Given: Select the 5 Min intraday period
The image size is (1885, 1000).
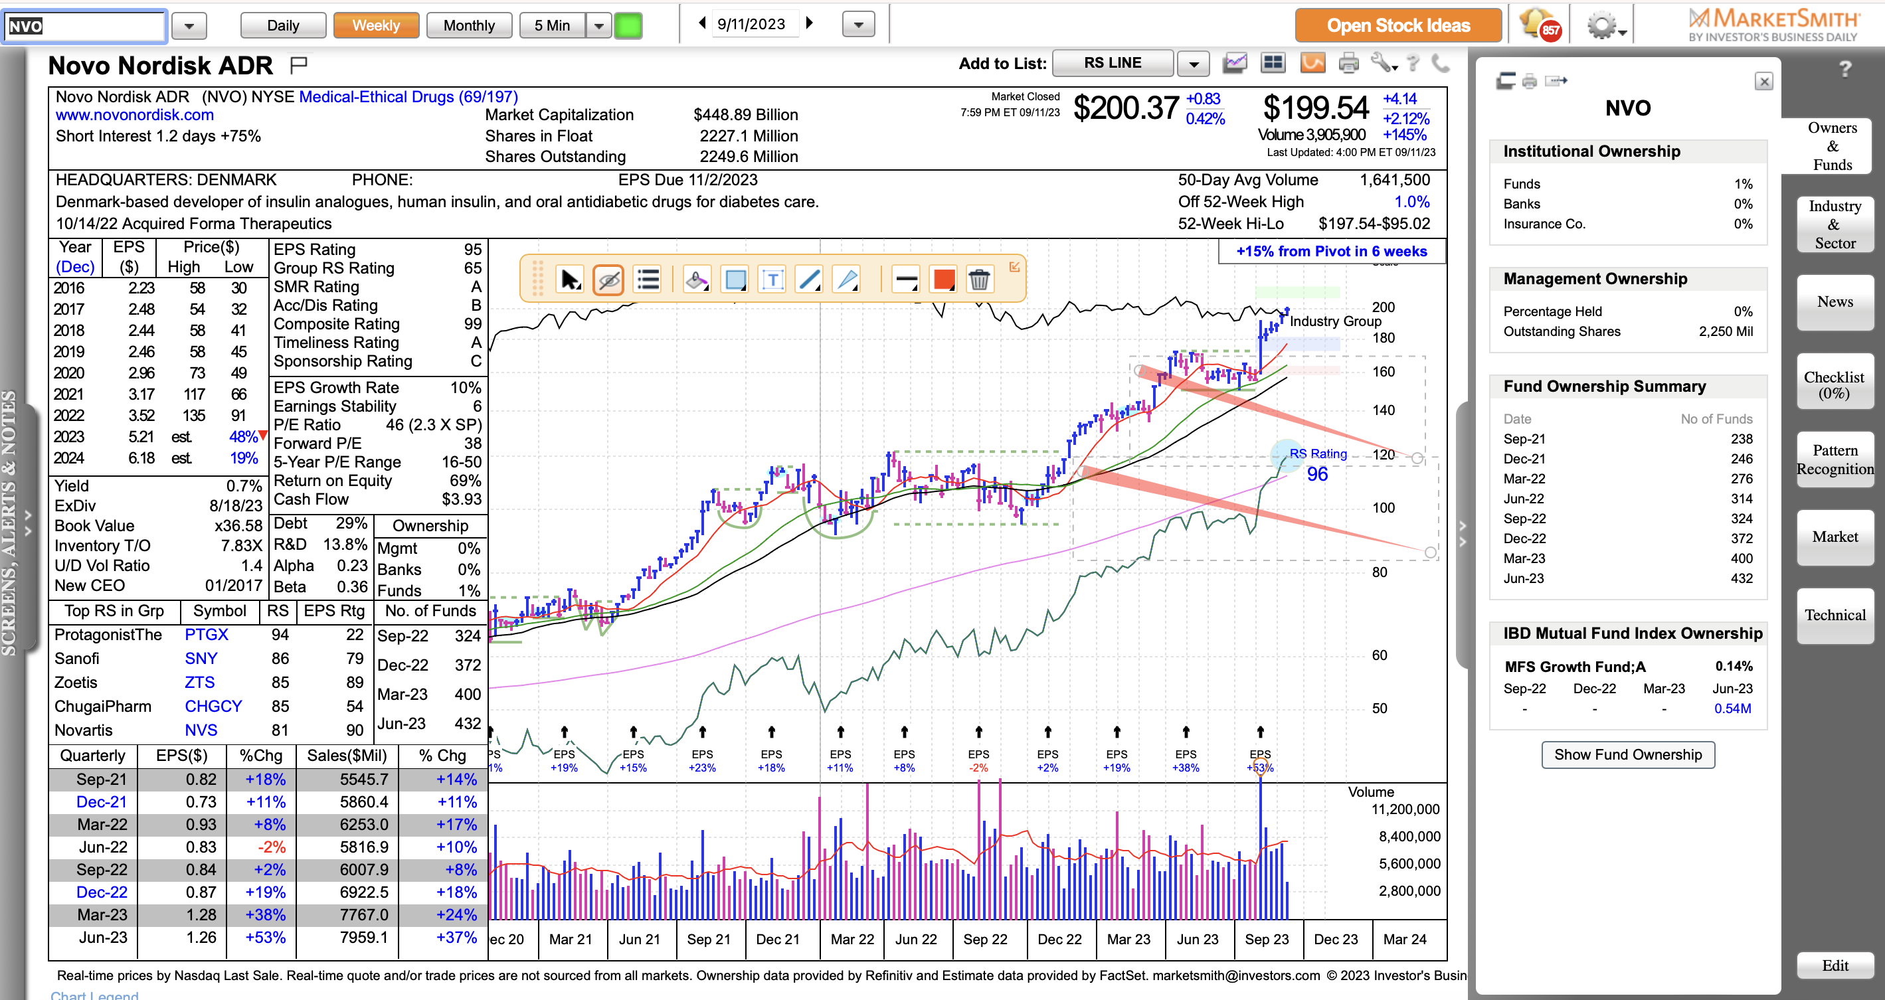Looking at the screenshot, I should click(552, 26).
